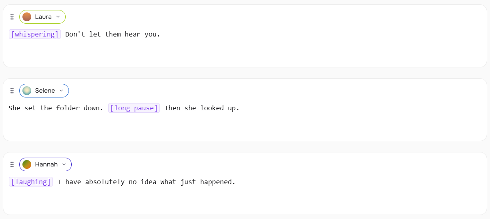Click Selene's avatar icon
490x219 pixels.
tap(27, 91)
